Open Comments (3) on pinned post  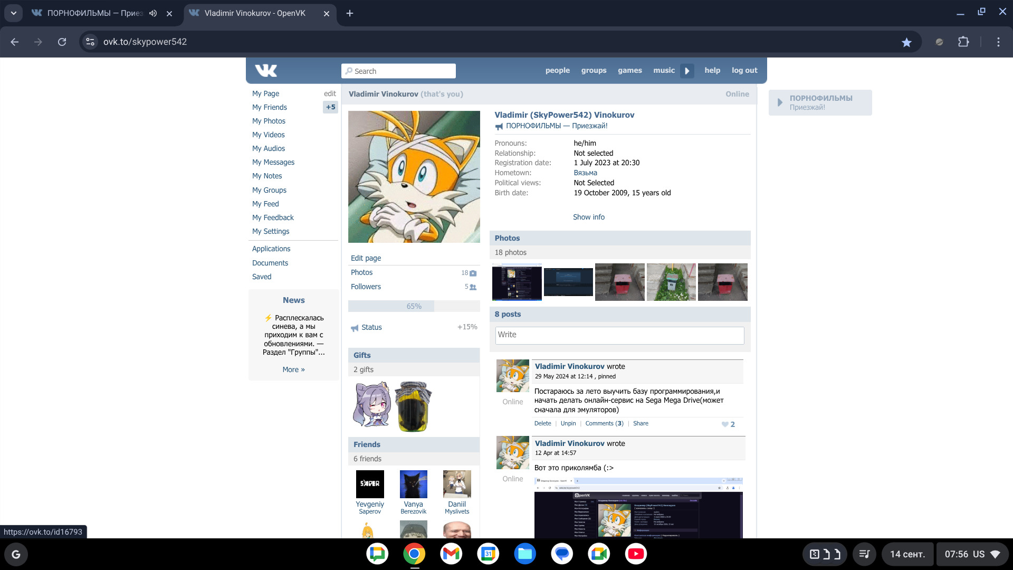click(x=604, y=423)
